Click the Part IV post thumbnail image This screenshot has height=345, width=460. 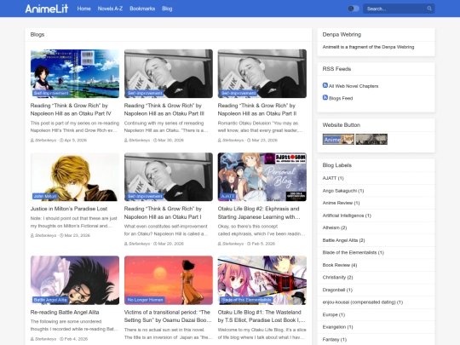click(x=75, y=73)
